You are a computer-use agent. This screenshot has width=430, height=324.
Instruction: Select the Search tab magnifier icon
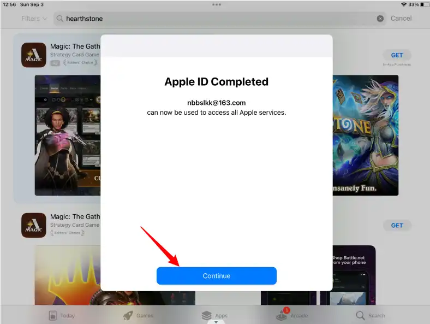coord(360,315)
